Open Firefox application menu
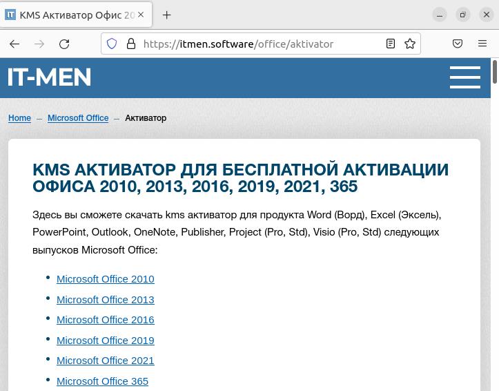 (482, 44)
